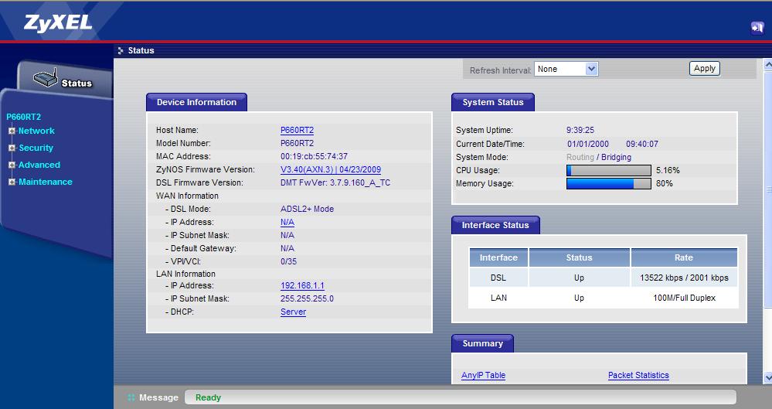Viewport: 772px width, 409px height.
Task: Expand the Security tree node
Action: click(12, 148)
